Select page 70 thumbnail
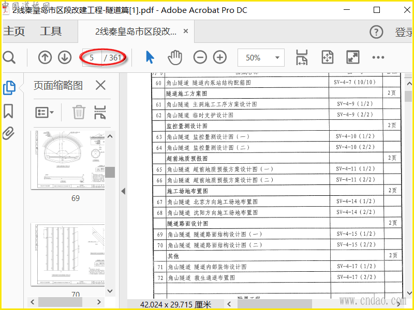Image resolution: width=414 pixels, height=310 pixels. tap(68, 254)
